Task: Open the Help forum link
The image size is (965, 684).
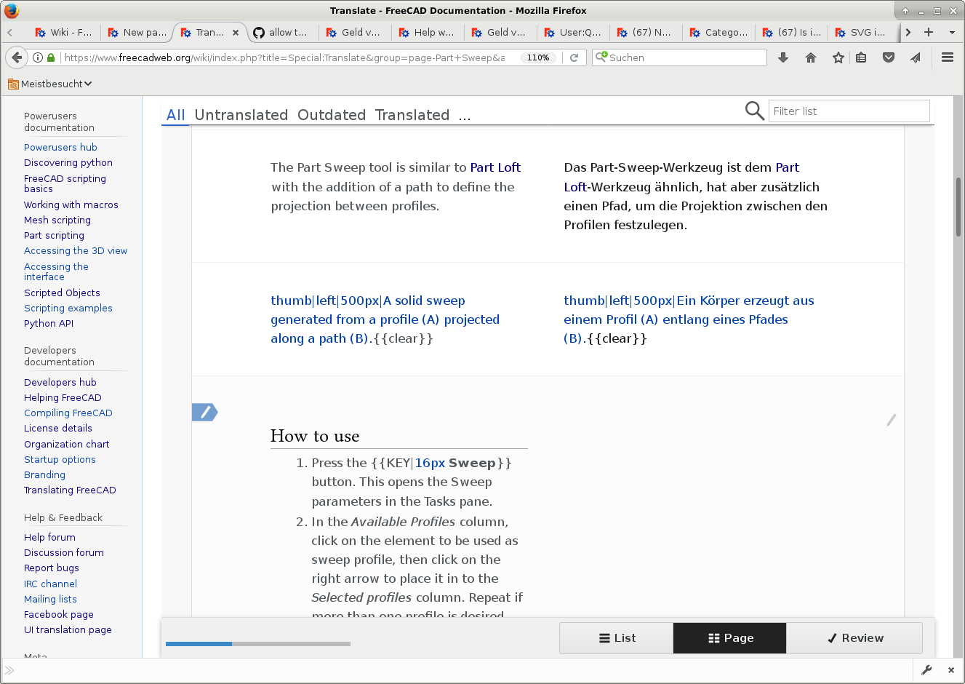Action: [x=49, y=537]
